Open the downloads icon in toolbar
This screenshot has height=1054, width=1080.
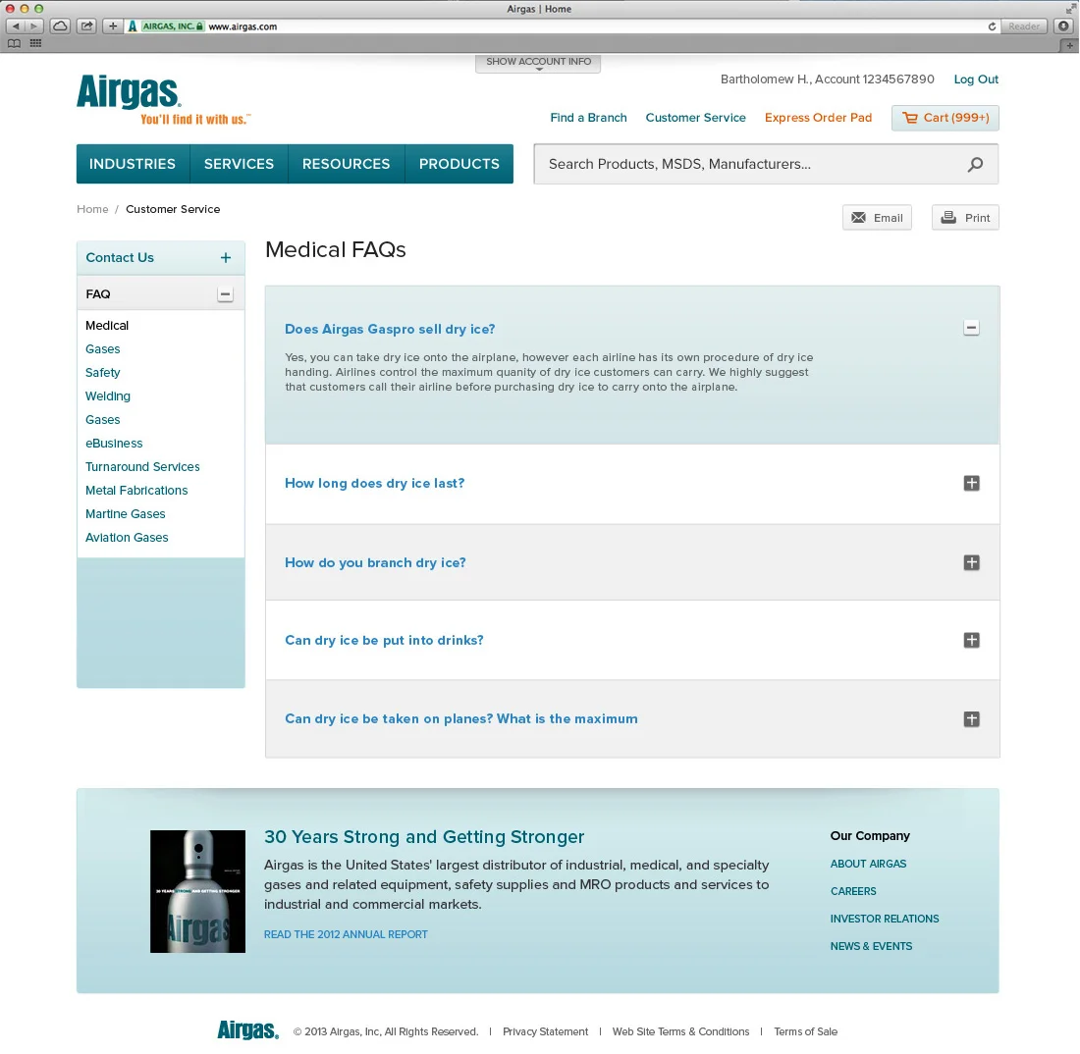point(1063,26)
